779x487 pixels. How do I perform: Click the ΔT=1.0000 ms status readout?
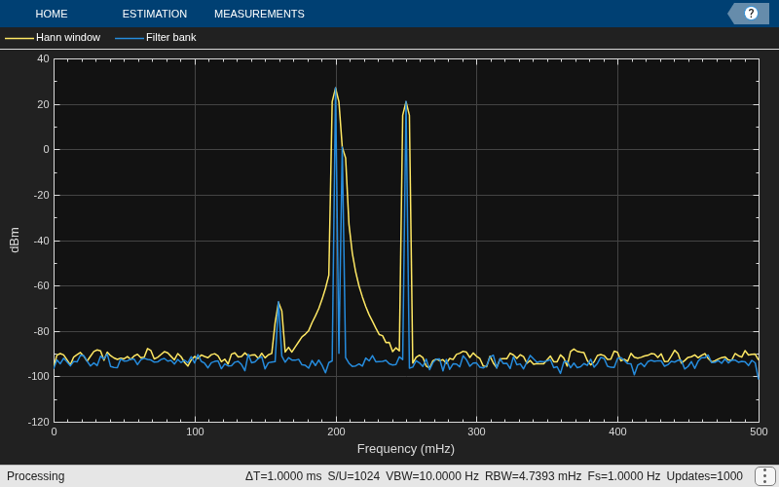point(283,476)
